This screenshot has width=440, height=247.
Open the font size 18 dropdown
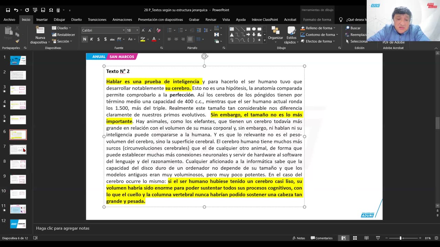pyautogui.click(x=137, y=30)
